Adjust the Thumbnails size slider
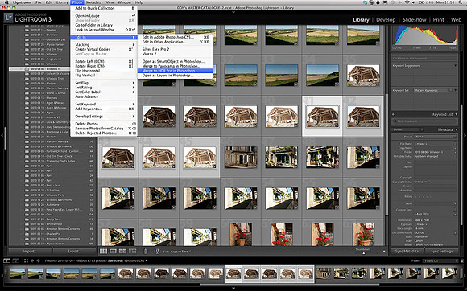 click(x=363, y=253)
